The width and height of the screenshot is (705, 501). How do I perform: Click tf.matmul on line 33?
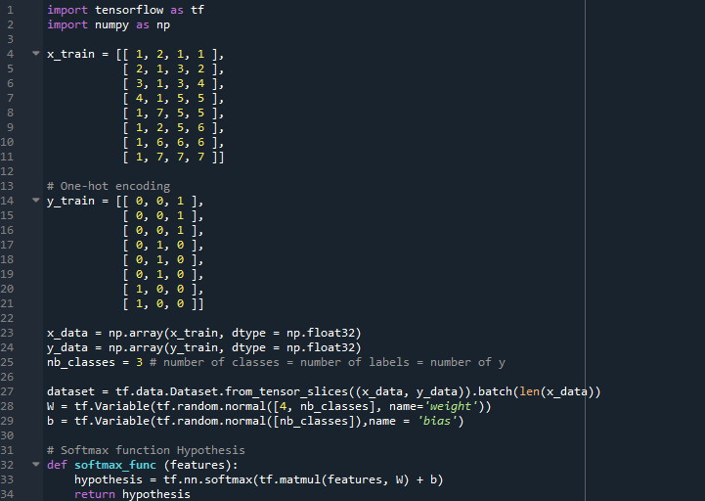290,479
